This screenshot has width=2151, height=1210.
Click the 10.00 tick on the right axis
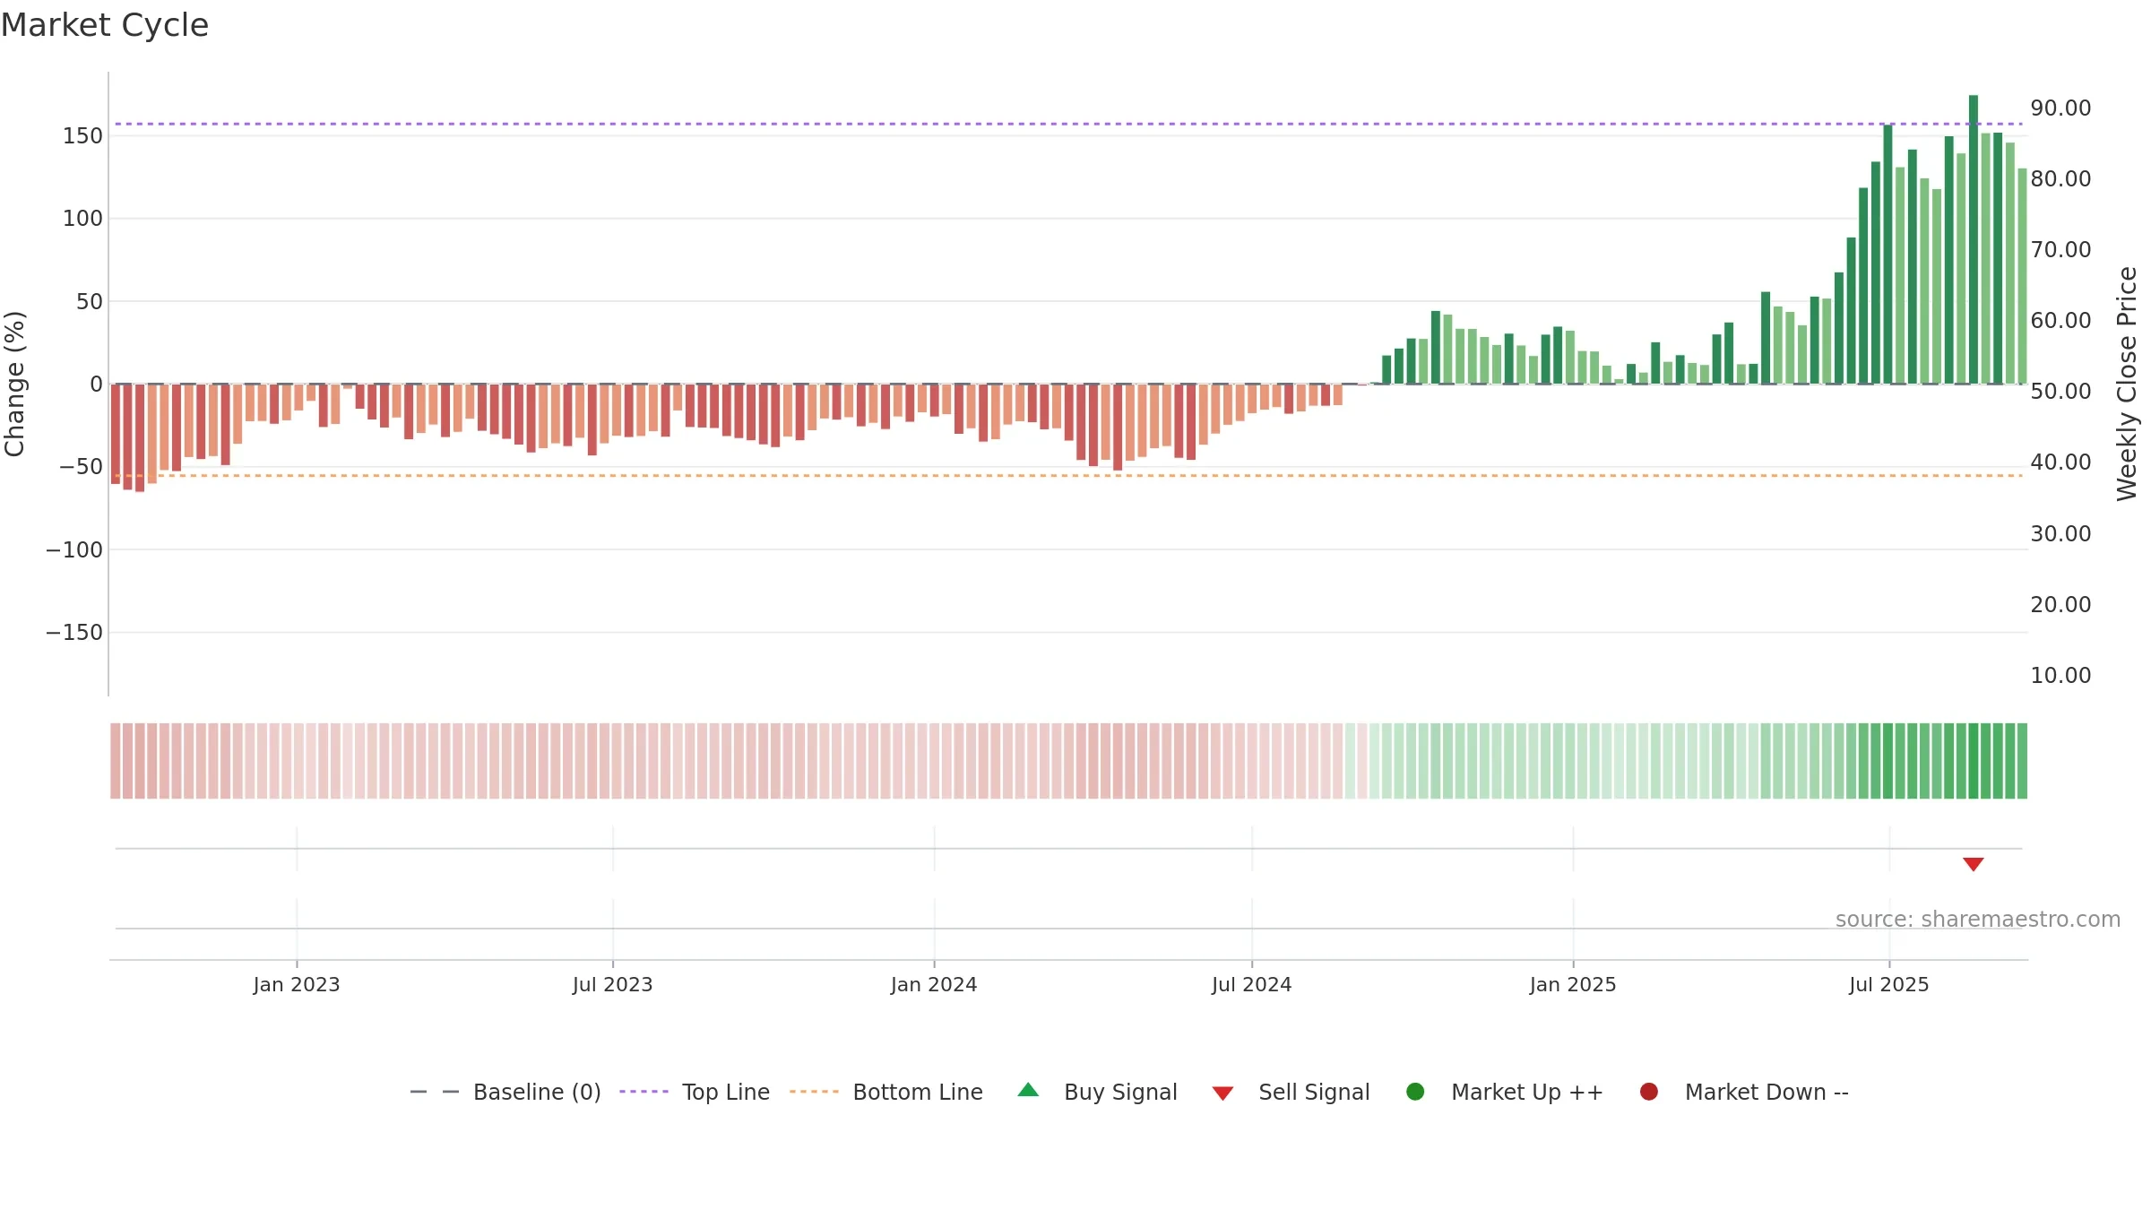[x=2060, y=676]
